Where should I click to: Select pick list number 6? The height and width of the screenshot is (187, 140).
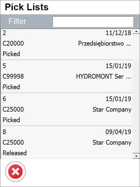[67, 109]
